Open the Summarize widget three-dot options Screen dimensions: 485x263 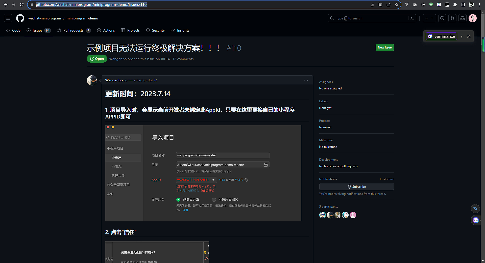462,36
